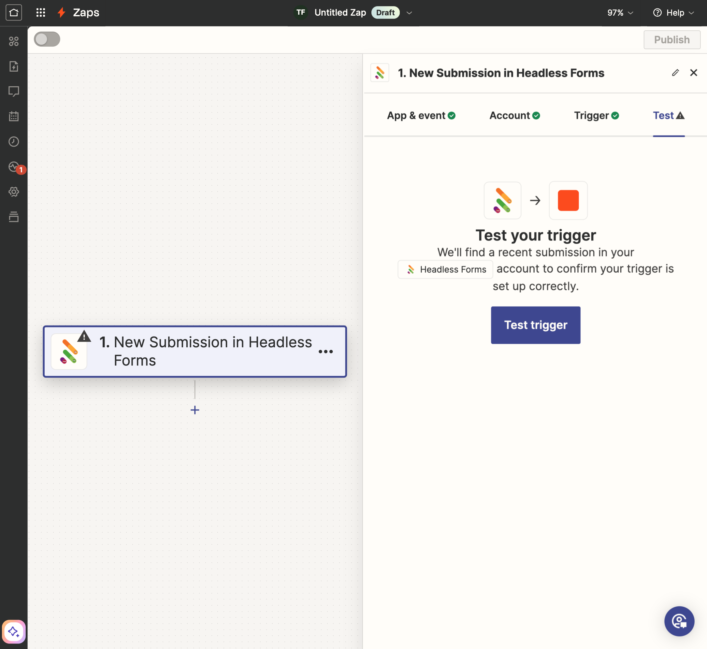Open the step three-dots menu
Screen dimensions: 707x649
click(x=325, y=352)
